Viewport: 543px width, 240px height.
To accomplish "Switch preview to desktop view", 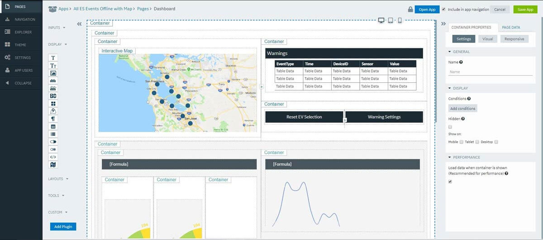I will point(381,20).
